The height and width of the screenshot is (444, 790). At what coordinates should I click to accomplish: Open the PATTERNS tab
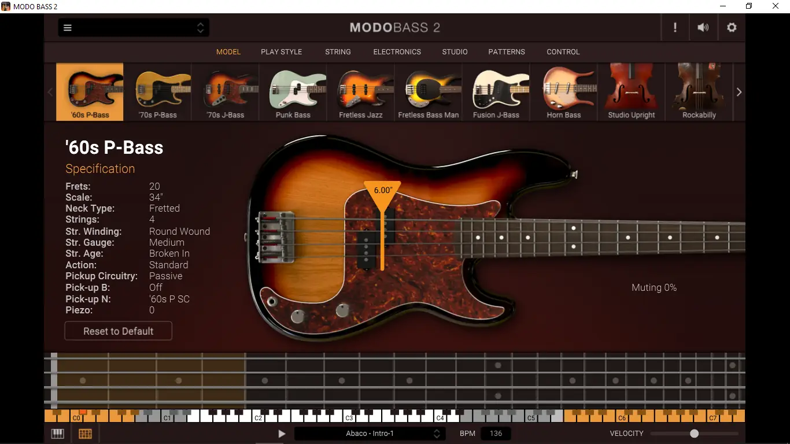click(x=507, y=52)
